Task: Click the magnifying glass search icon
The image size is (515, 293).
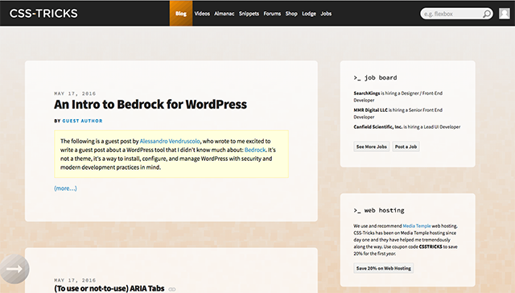Action: 487,14
